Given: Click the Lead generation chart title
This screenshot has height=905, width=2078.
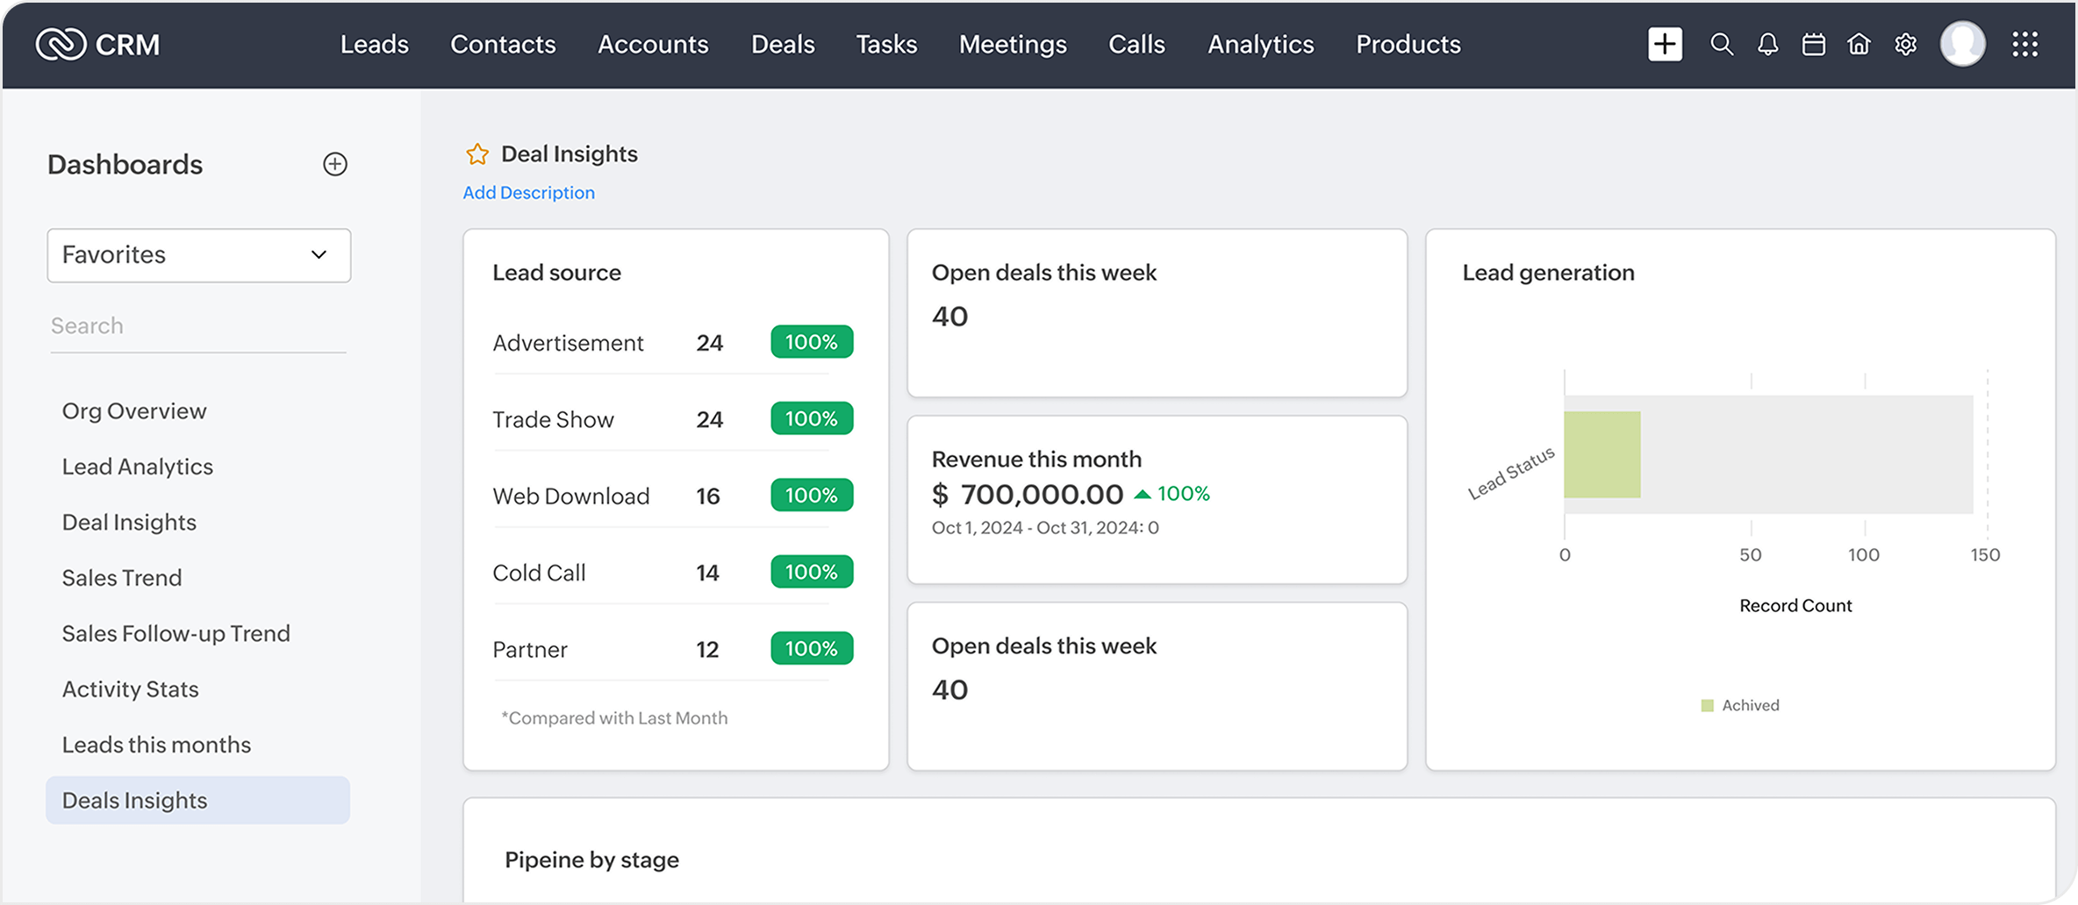Looking at the screenshot, I should pos(1548,273).
